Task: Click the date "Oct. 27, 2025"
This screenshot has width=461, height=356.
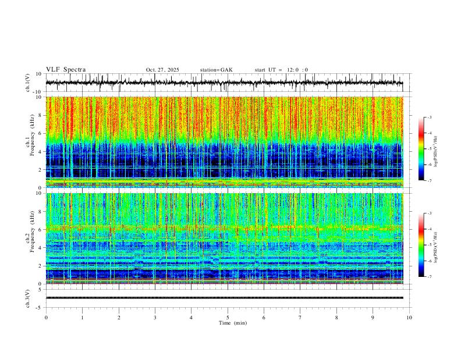Action: [162, 70]
